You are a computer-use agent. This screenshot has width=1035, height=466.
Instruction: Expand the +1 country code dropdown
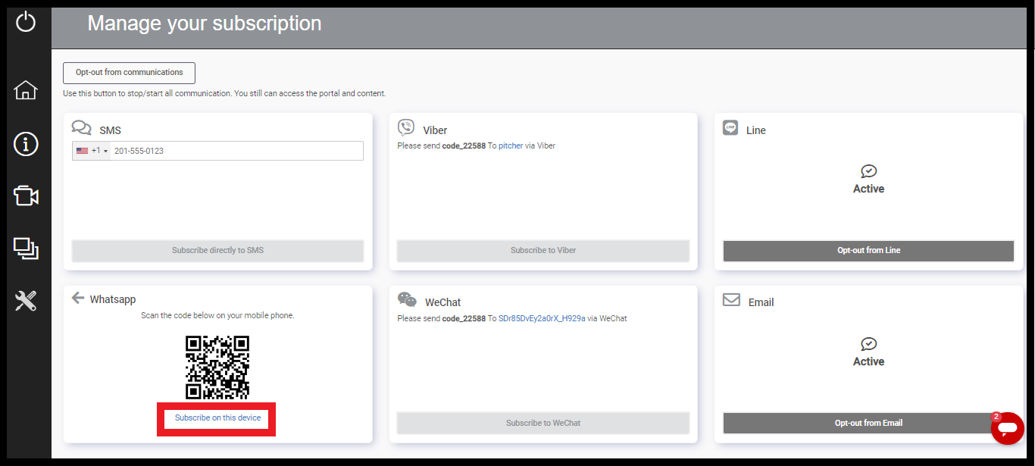92,151
